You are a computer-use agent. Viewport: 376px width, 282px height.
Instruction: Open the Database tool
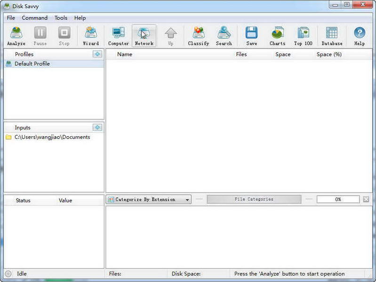click(x=332, y=36)
